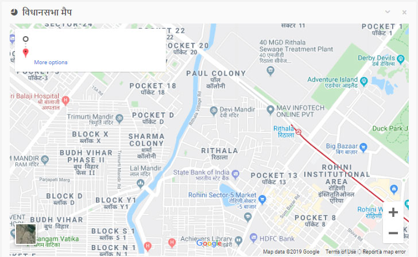The image size is (418, 257).
Task: Open the MAV Infotech Online location pin
Action: [x=270, y=110]
